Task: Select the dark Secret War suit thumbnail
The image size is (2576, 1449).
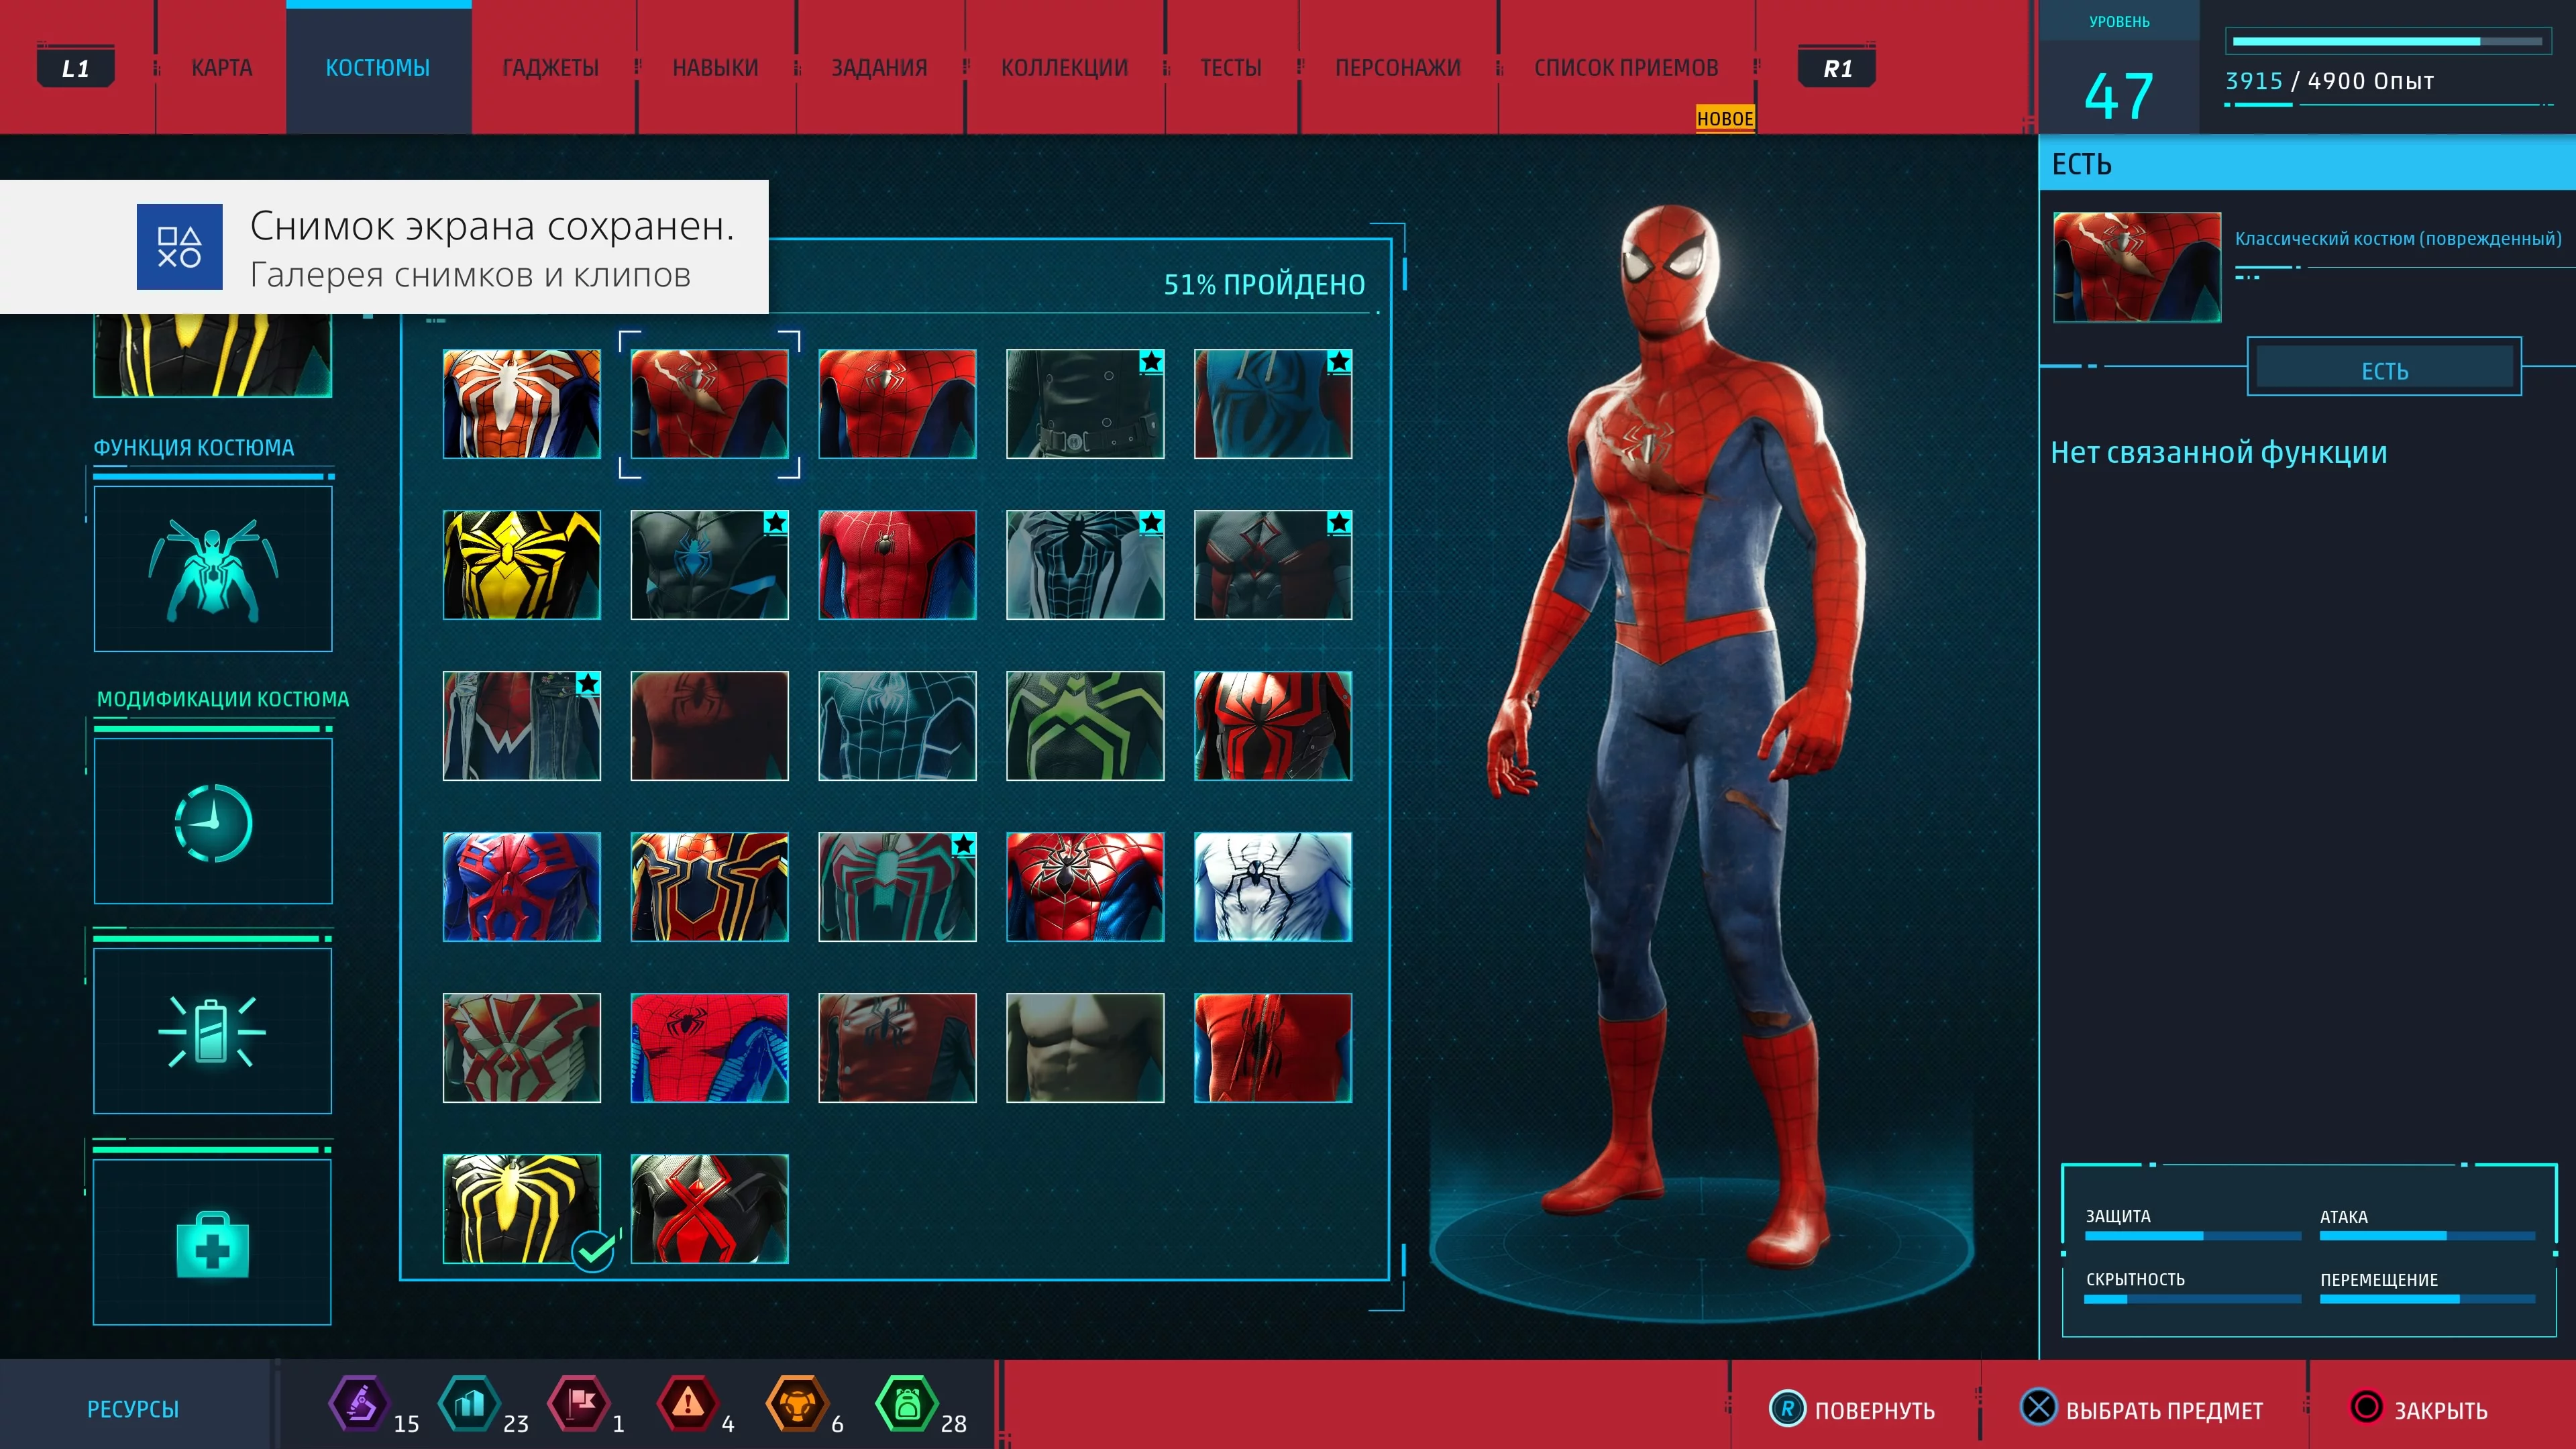Action: pyautogui.click(x=710, y=565)
